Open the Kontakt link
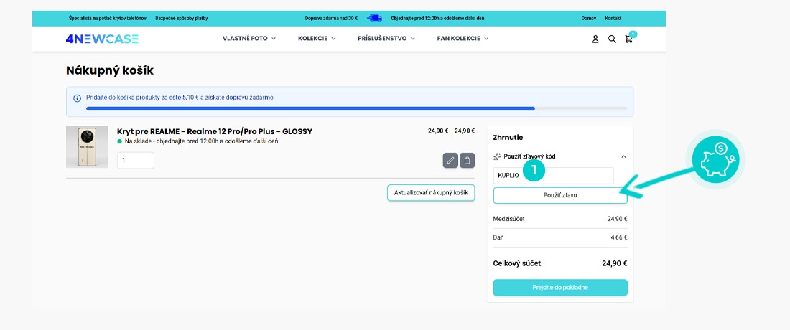This screenshot has width=790, height=330. pos(613,18)
